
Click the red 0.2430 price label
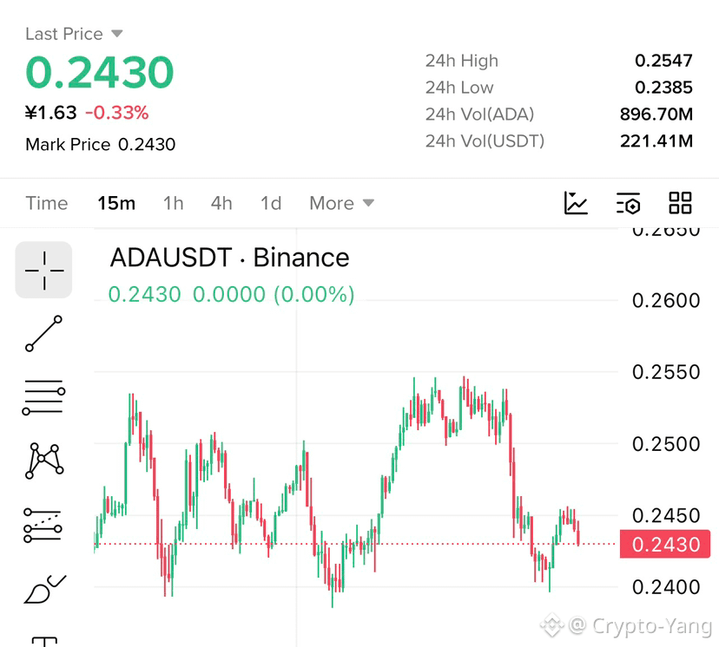click(x=665, y=544)
